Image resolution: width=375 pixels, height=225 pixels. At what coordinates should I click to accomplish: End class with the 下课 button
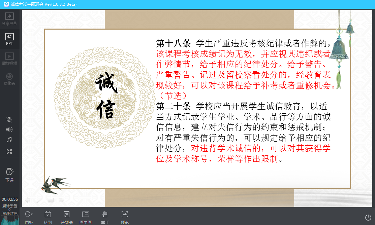click(9, 175)
